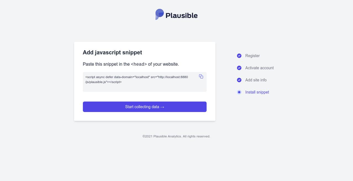
Task: Copy the snippet using the clipboard icon
Action: point(201,76)
